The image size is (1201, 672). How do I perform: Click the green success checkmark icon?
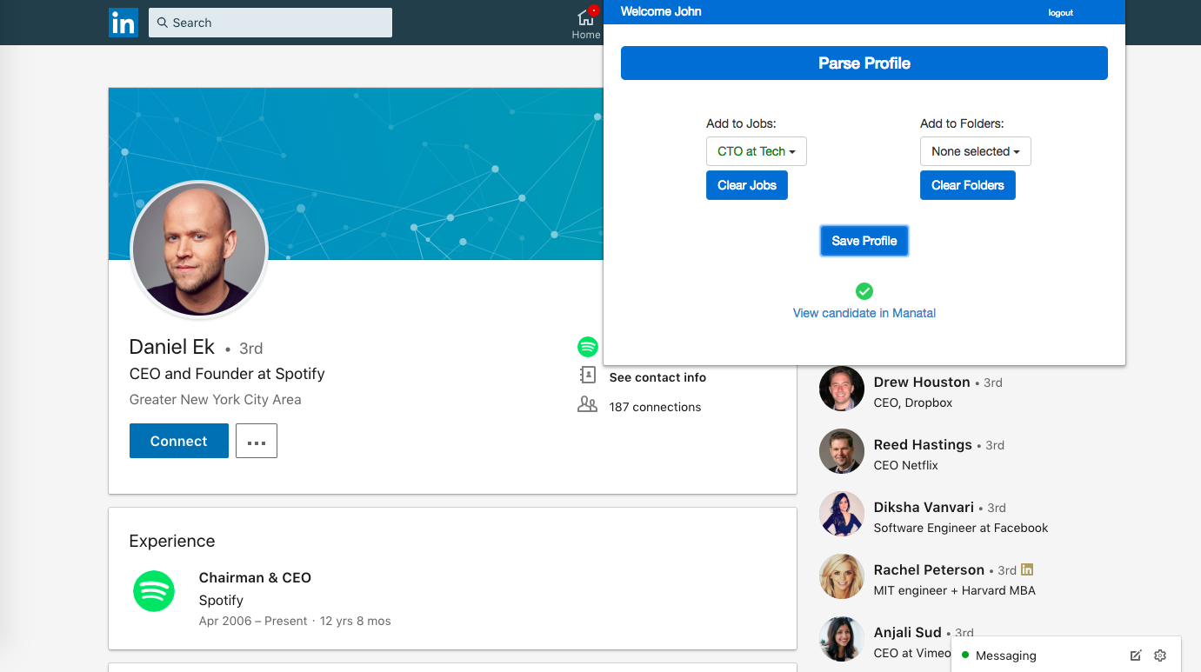tap(864, 291)
